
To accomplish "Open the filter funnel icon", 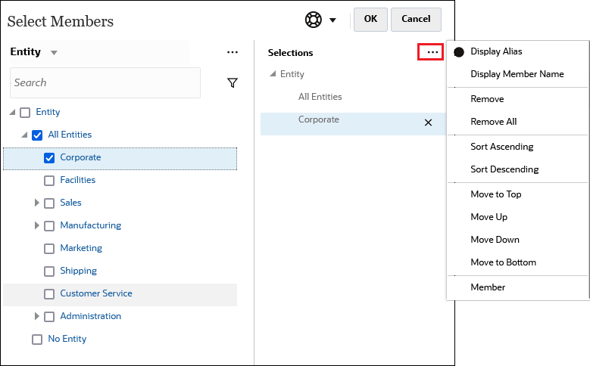I will (233, 83).
